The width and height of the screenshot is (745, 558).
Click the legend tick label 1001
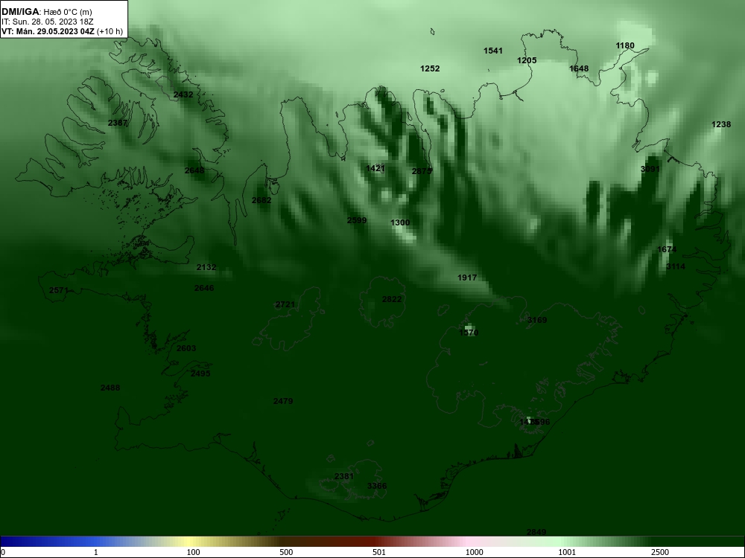567,552
